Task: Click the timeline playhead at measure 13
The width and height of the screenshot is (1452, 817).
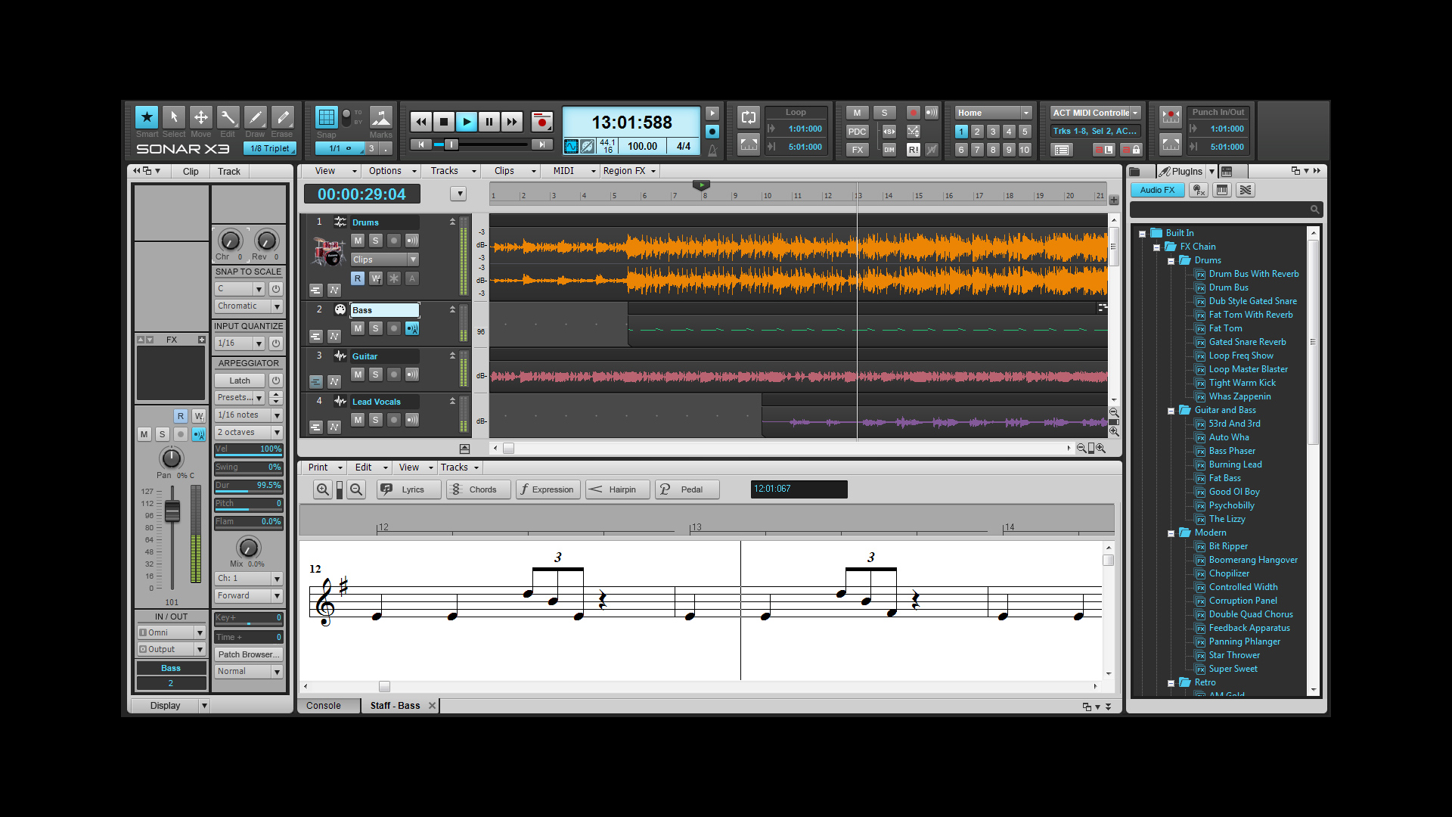Action: [x=855, y=195]
